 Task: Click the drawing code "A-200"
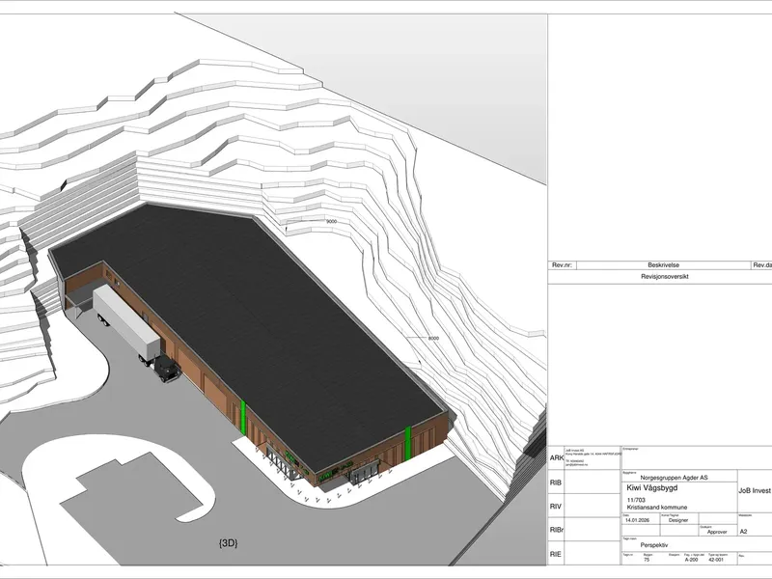tap(691, 560)
